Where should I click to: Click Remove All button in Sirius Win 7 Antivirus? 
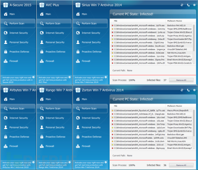point(181,80)
